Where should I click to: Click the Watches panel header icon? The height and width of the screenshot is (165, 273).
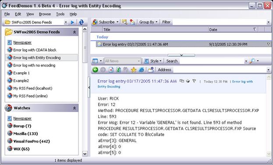click(8, 108)
